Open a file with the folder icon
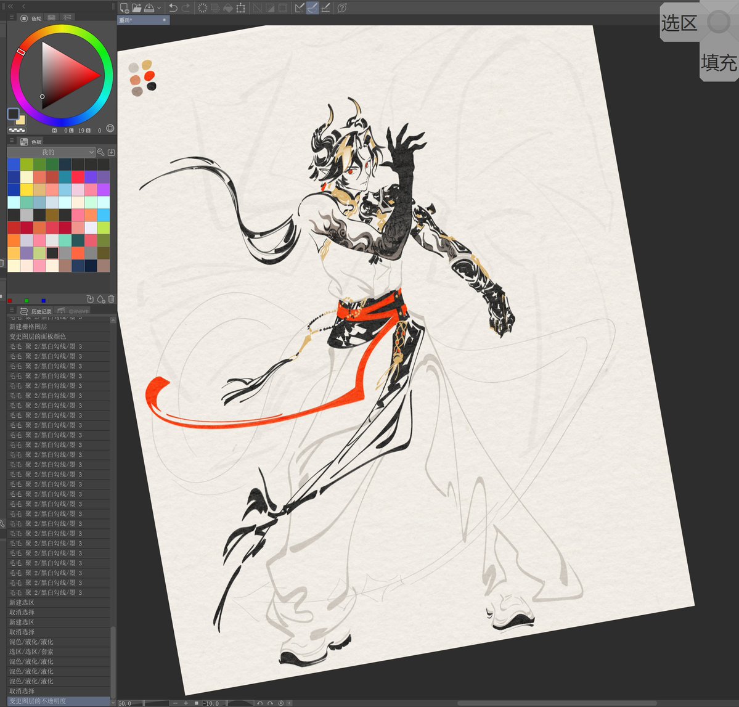The image size is (739, 707). tap(137, 8)
